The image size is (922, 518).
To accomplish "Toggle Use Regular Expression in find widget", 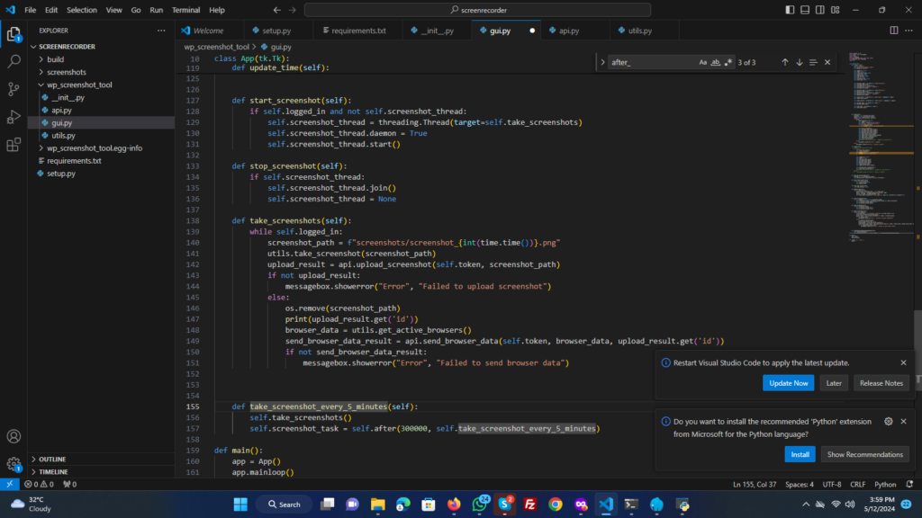I will (x=727, y=62).
